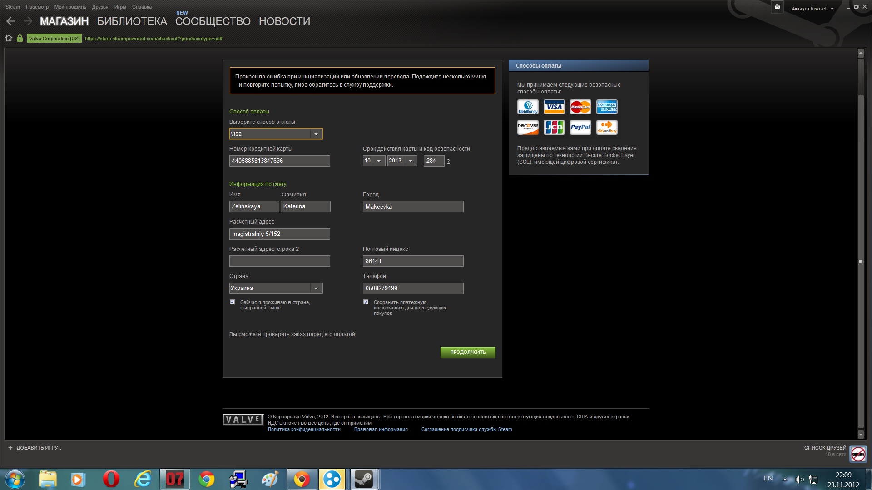Open the Просмотр menu
The image size is (872, 490).
pos(37,7)
